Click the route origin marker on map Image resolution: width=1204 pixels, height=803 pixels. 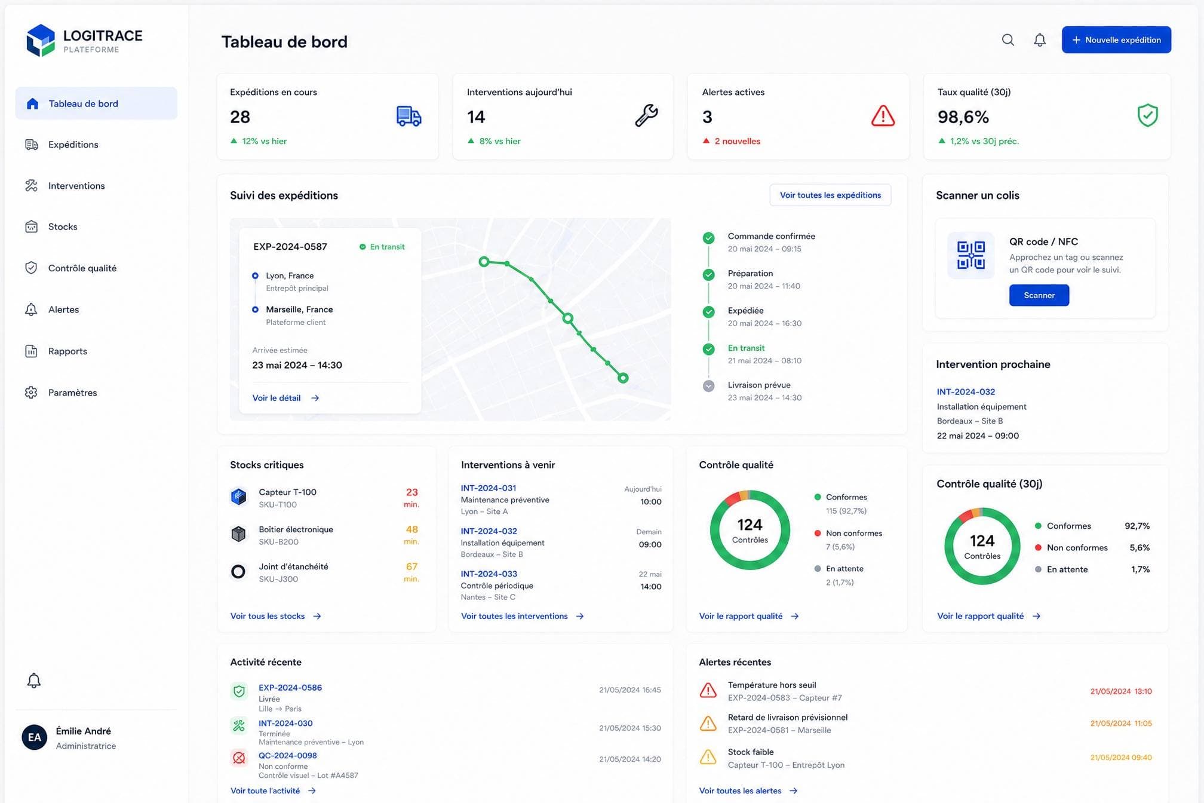pos(484,262)
